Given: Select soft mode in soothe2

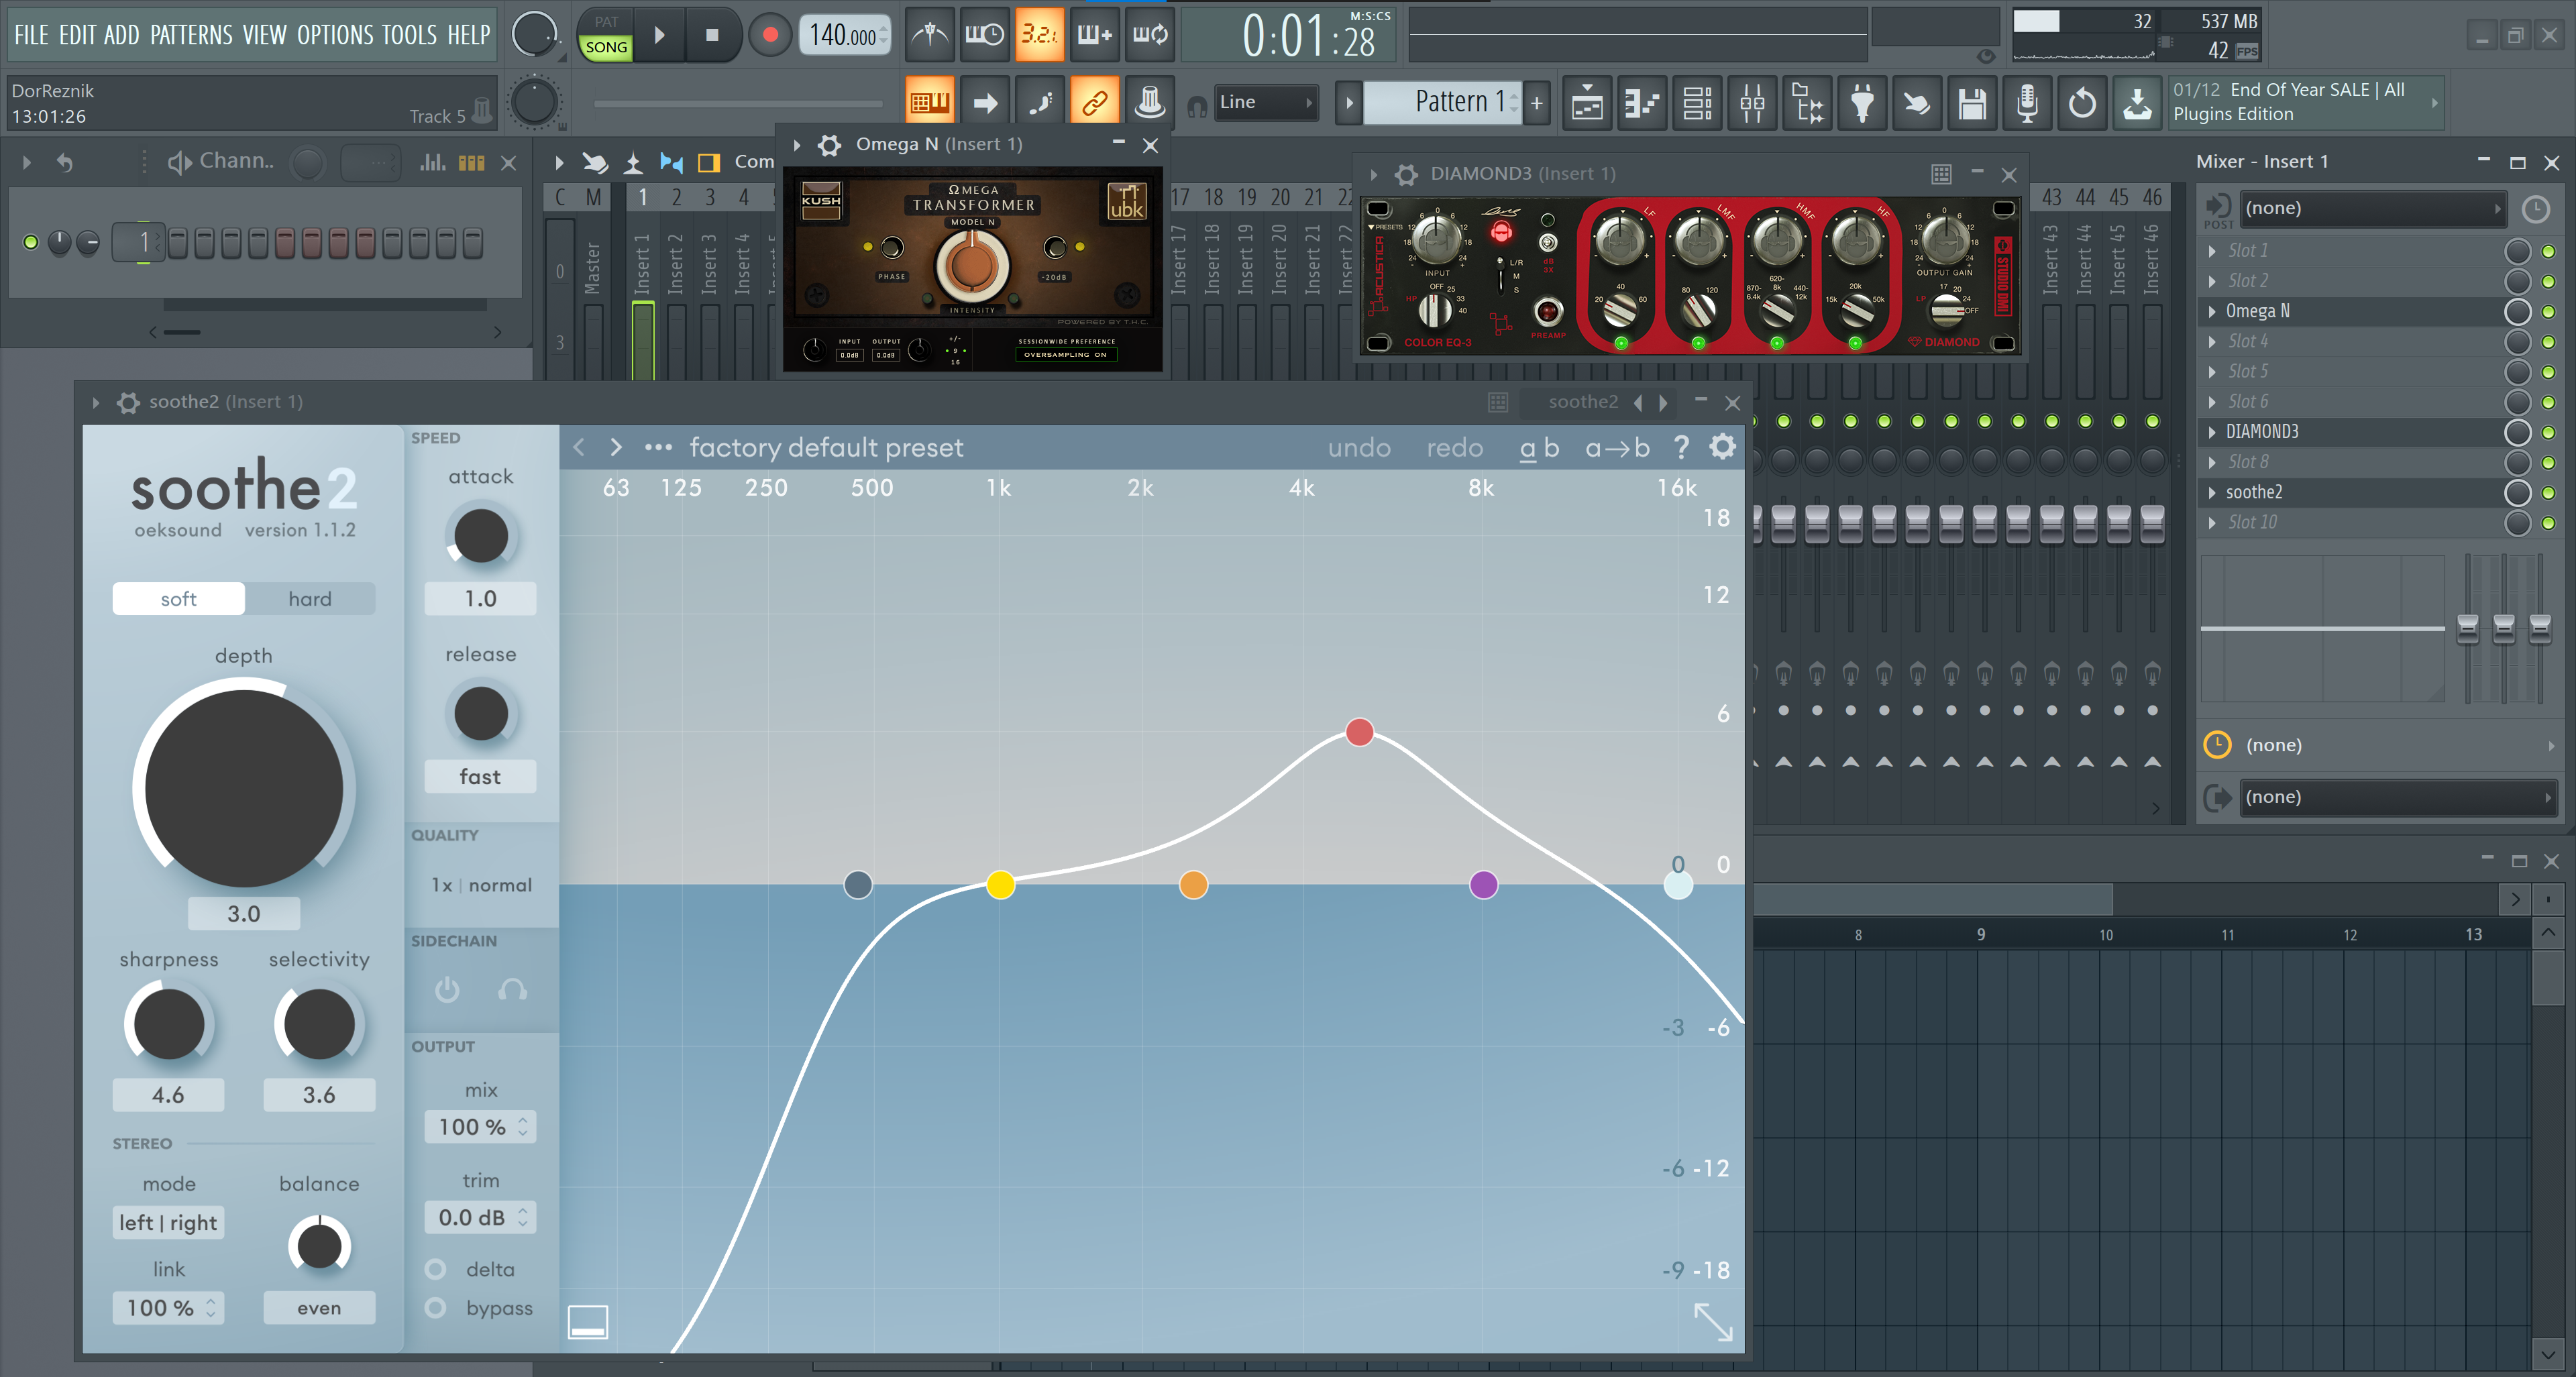Looking at the screenshot, I should point(179,599).
